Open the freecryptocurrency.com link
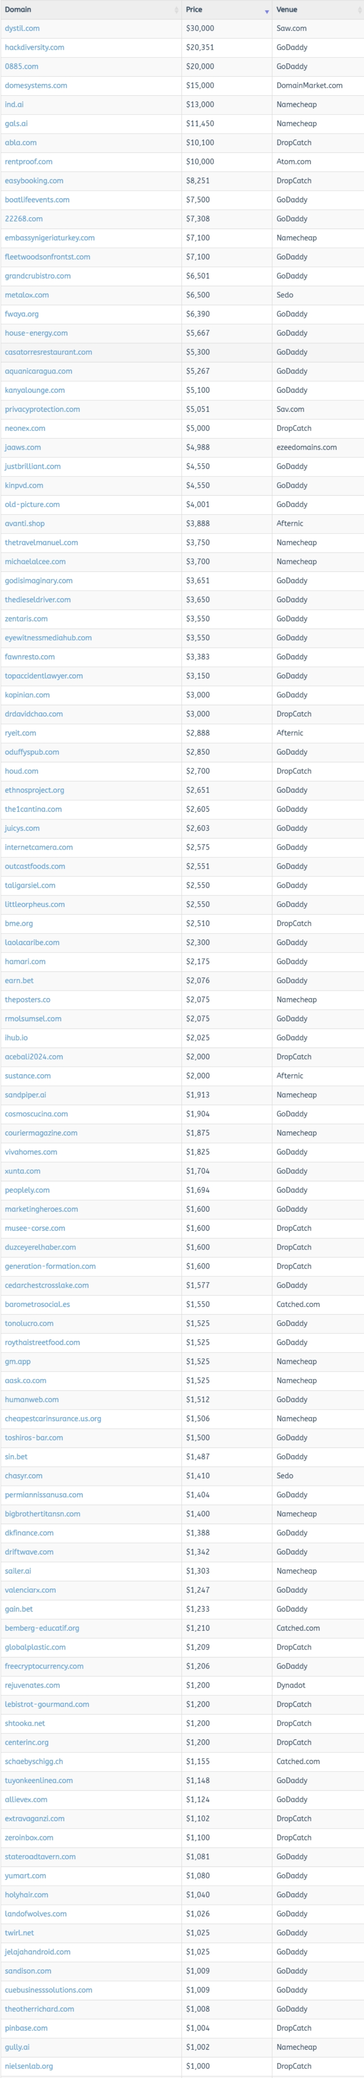This screenshot has width=364, height=2078. 44,1666
